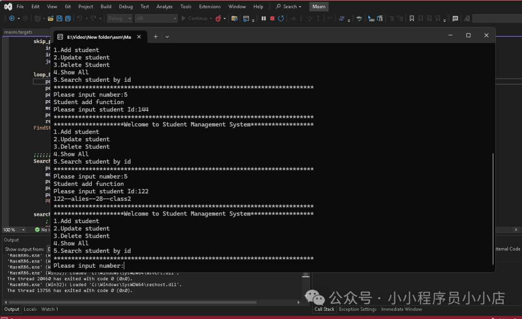Click the browser window preview icon
This screenshot has height=319, width=522.
(246, 18)
